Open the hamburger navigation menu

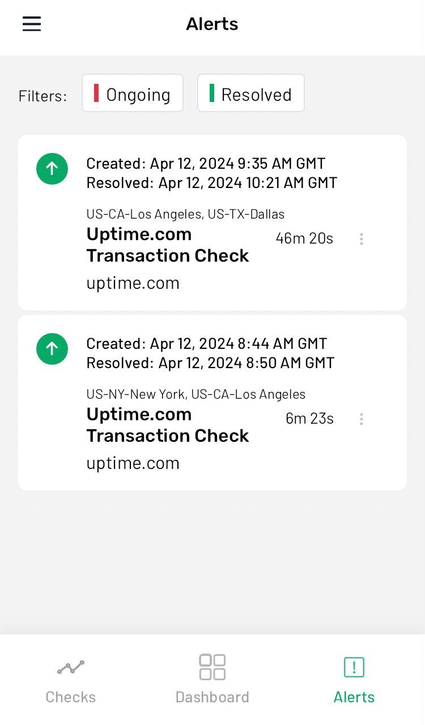click(x=31, y=24)
